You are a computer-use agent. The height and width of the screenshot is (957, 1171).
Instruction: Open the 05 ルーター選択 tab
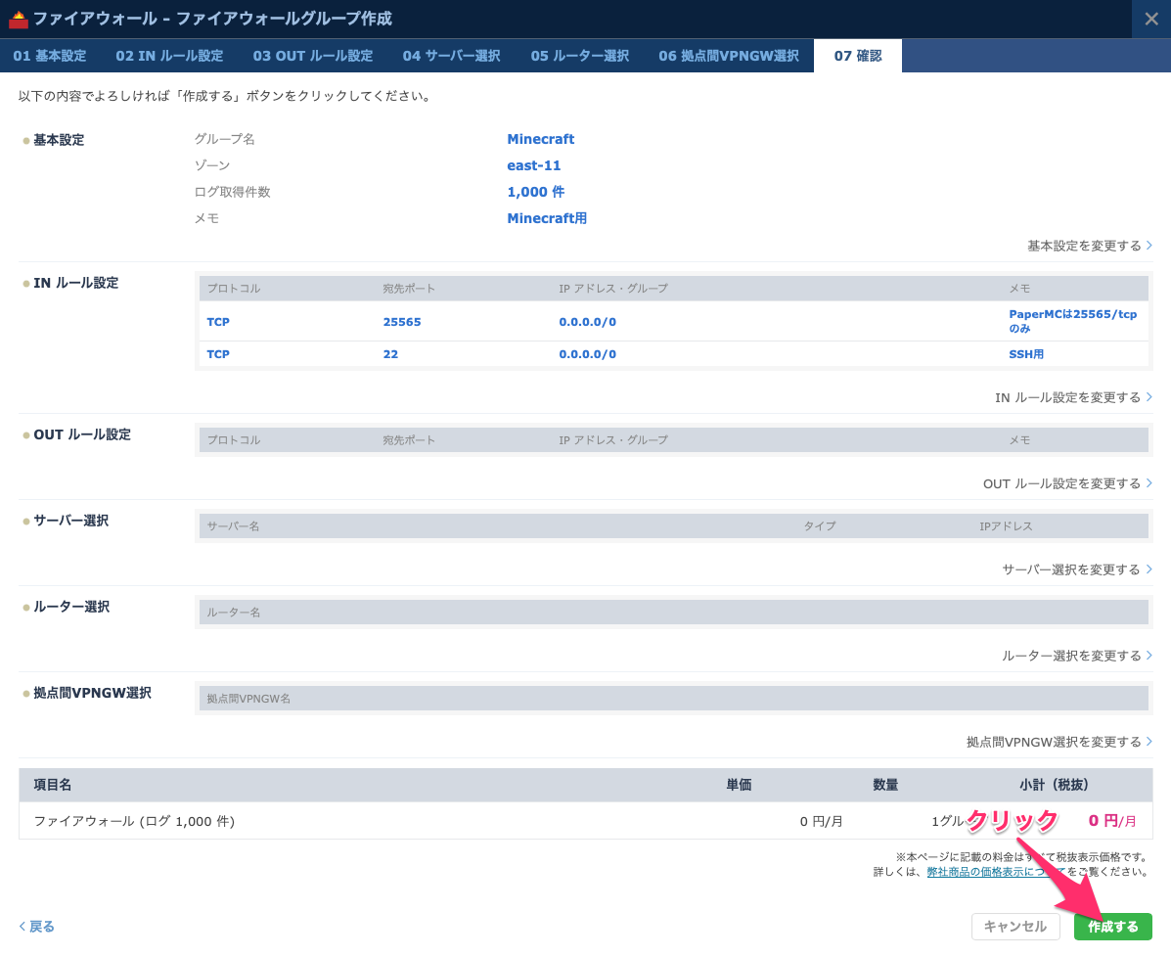(x=579, y=56)
